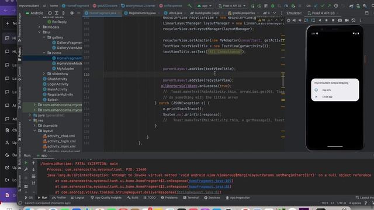Open the Git tool window
374x210 pixels.
29,198
